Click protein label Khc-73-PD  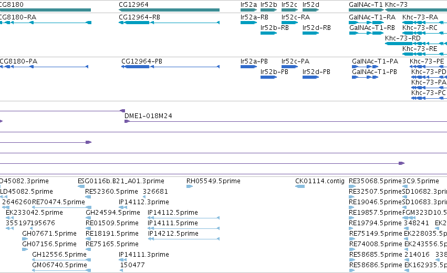pos(429,72)
